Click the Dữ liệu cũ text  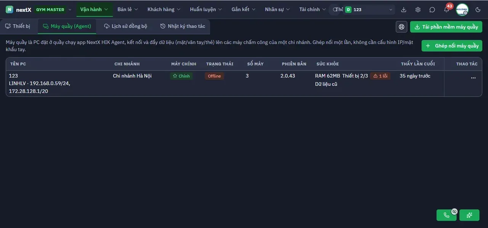pyautogui.click(x=326, y=84)
